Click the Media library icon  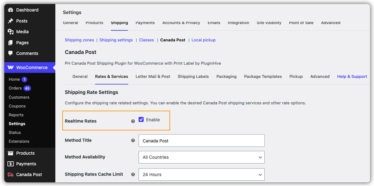coord(10,32)
